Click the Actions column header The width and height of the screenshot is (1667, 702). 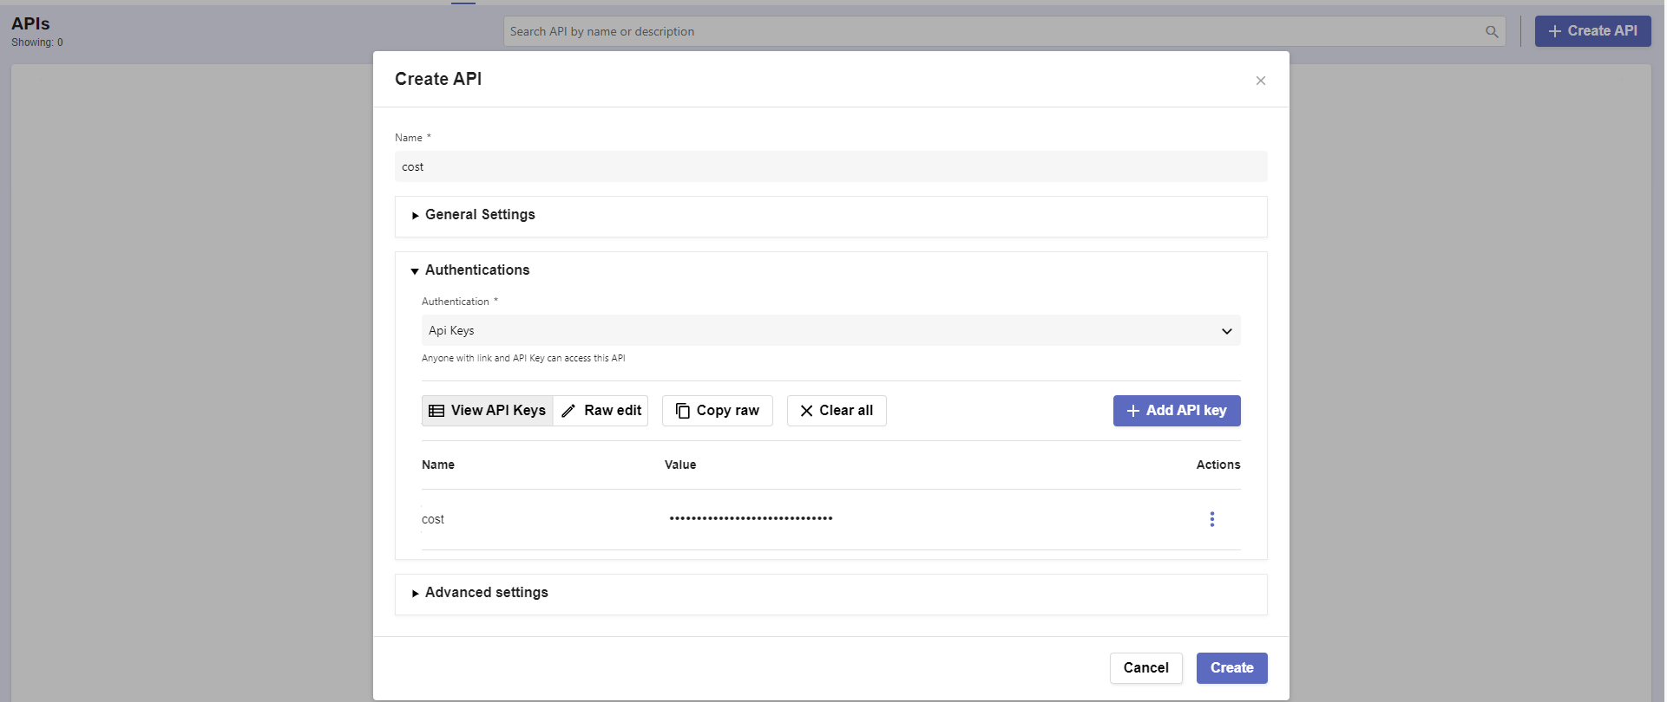(x=1217, y=465)
